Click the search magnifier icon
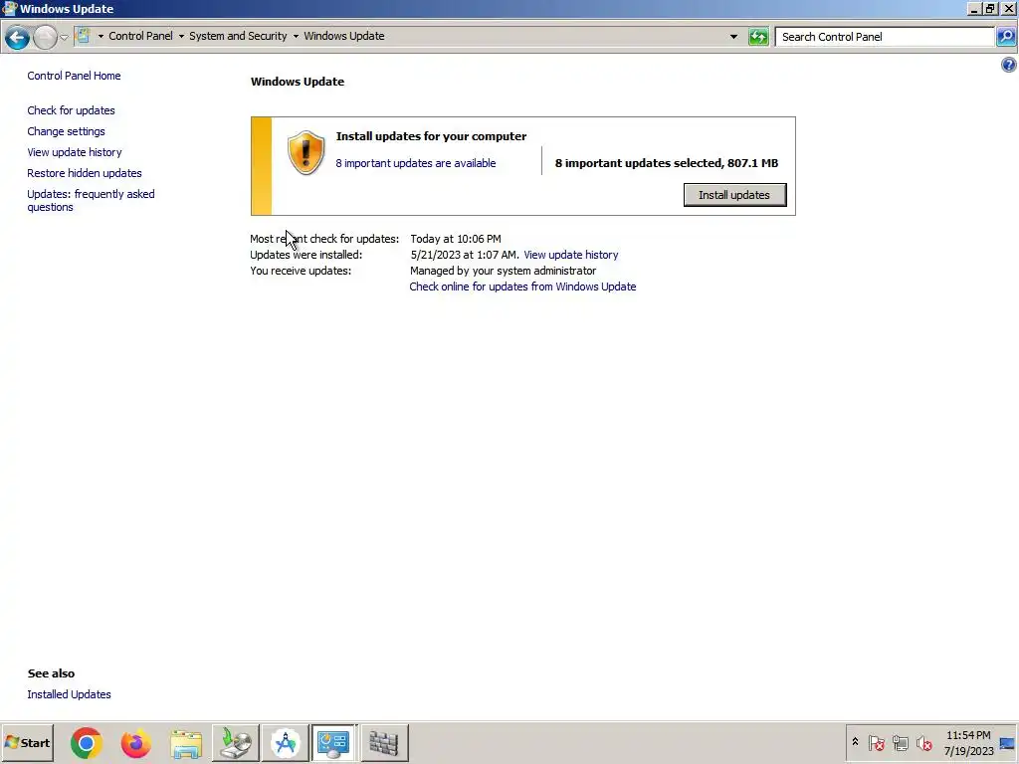Viewport: 1019px width, 764px height. click(1006, 37)
